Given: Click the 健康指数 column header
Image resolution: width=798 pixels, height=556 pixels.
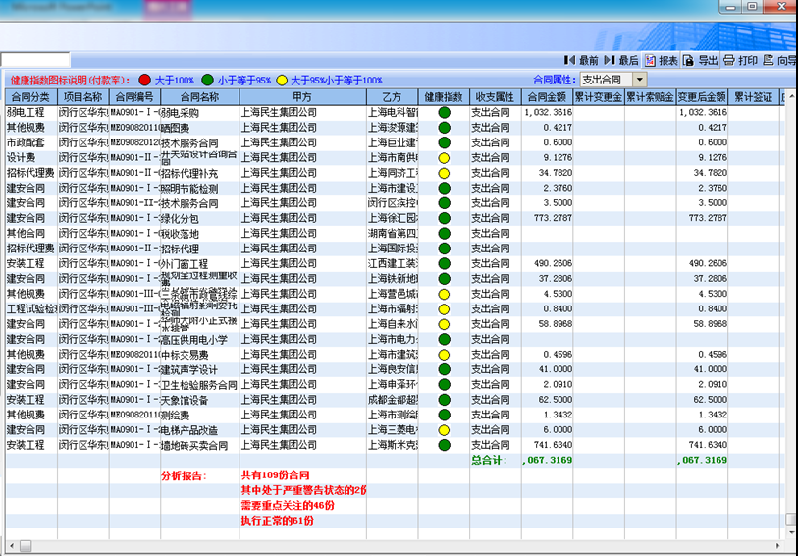Looking at the screenshot, I should click(444, 97).
